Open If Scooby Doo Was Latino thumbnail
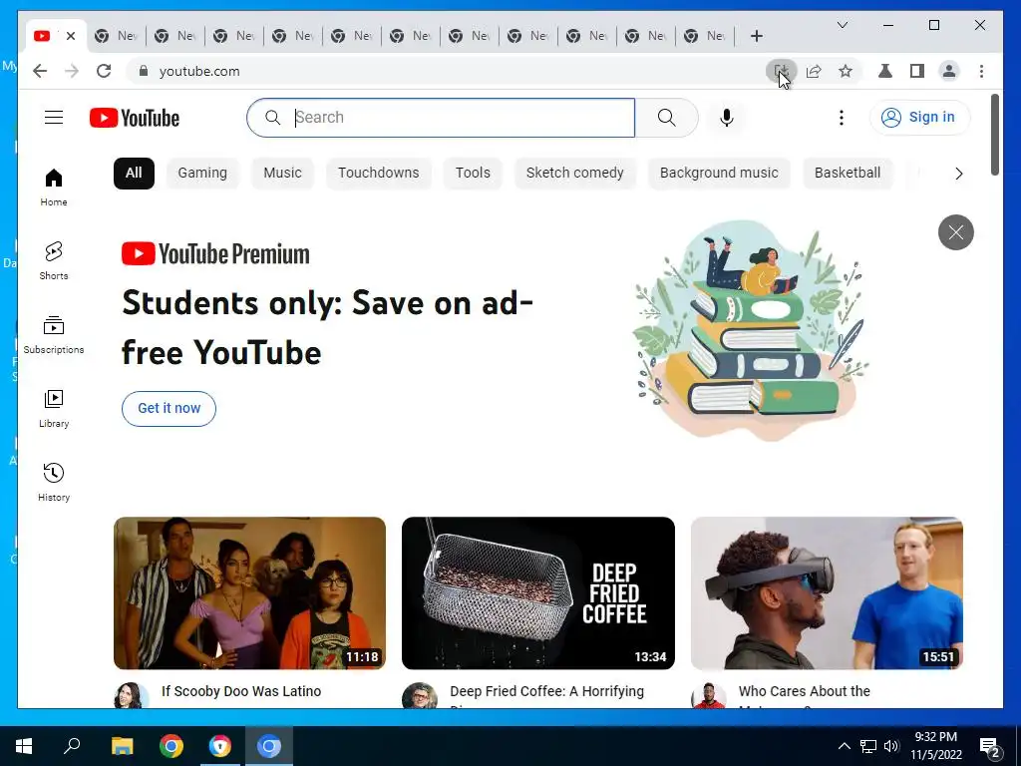 point(249,593)
